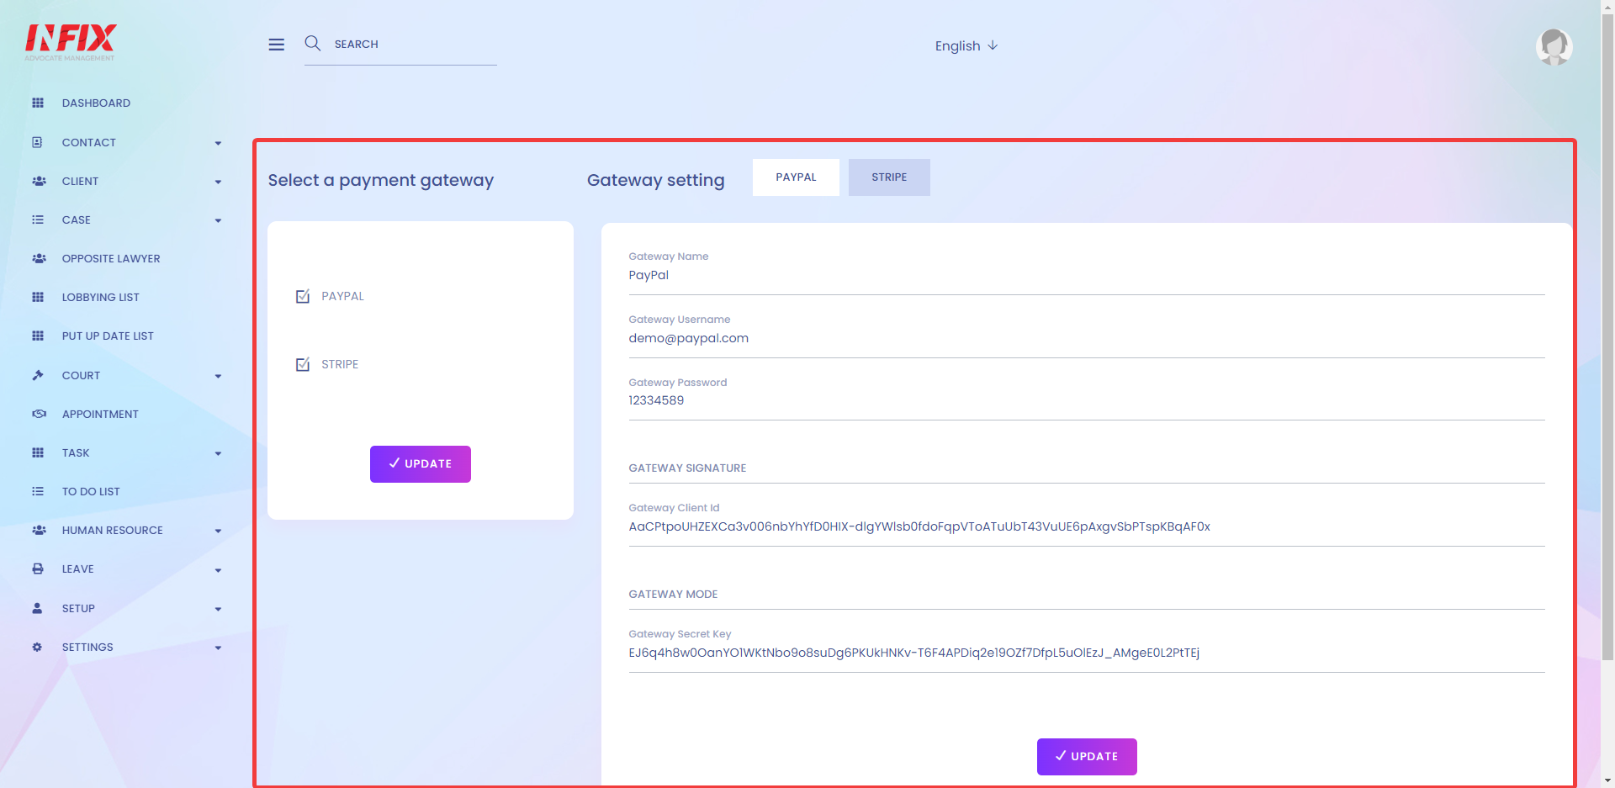
Task: Open the APPOINTMENT menu item
Action: 100,415
